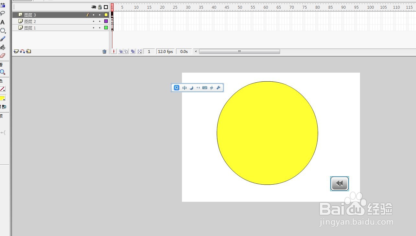The width and height of the screenshot is (416, 236).
Task: Toggle lock dot for 图层 2
Action: [x=100, y=21]
